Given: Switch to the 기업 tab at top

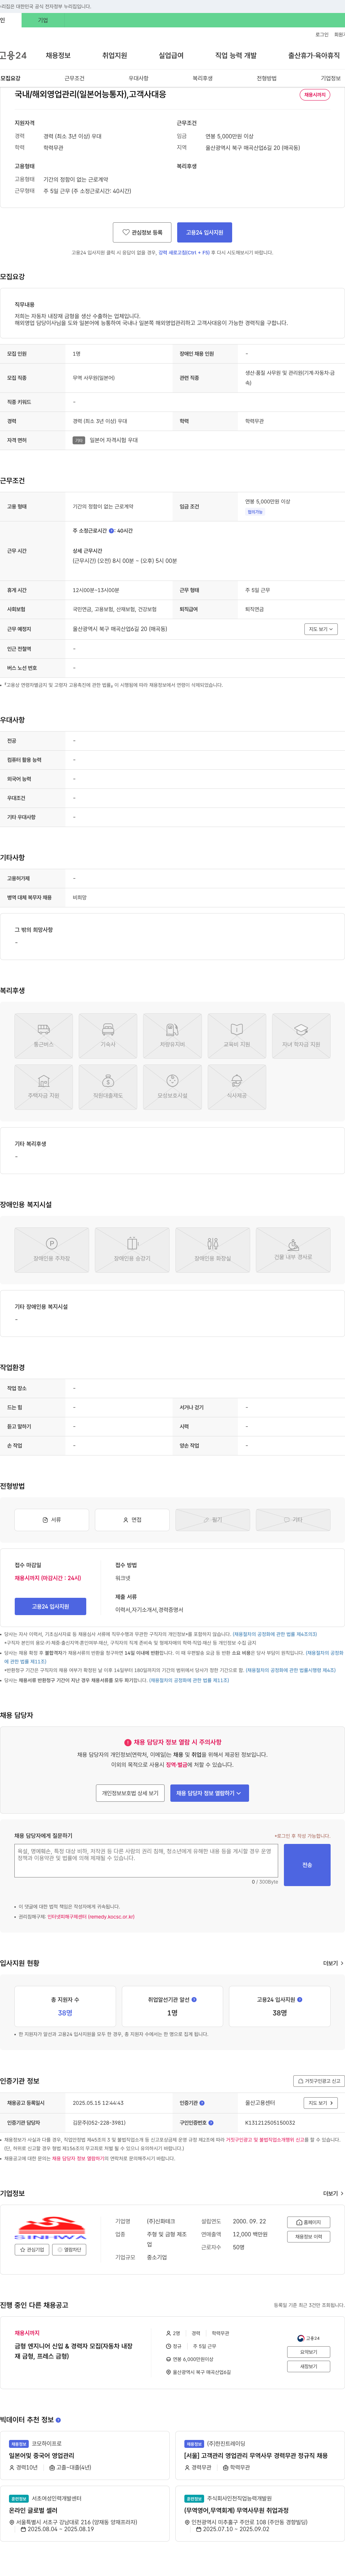Looking at the screenshot, I should pyautogui.click(x=42, y=20).
